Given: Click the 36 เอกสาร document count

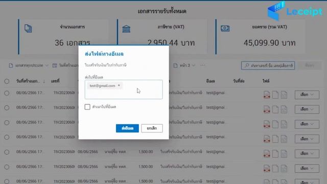Looking at the screenshot, I should pos(73,43).
